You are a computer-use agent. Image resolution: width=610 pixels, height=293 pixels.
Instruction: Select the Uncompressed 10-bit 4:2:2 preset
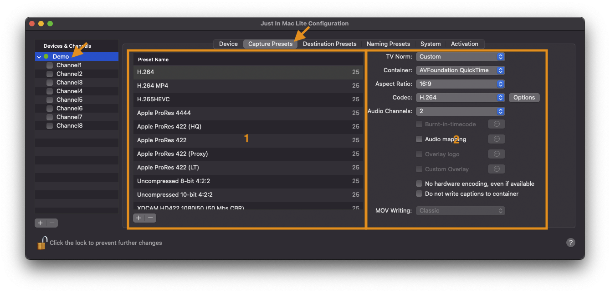click(248, 195)
